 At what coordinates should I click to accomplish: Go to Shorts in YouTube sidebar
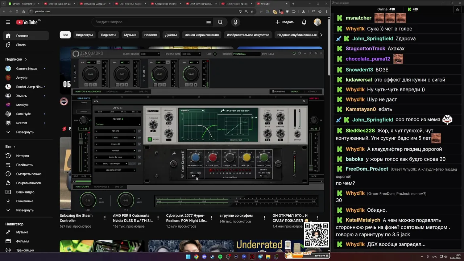[x=26, y=45]
